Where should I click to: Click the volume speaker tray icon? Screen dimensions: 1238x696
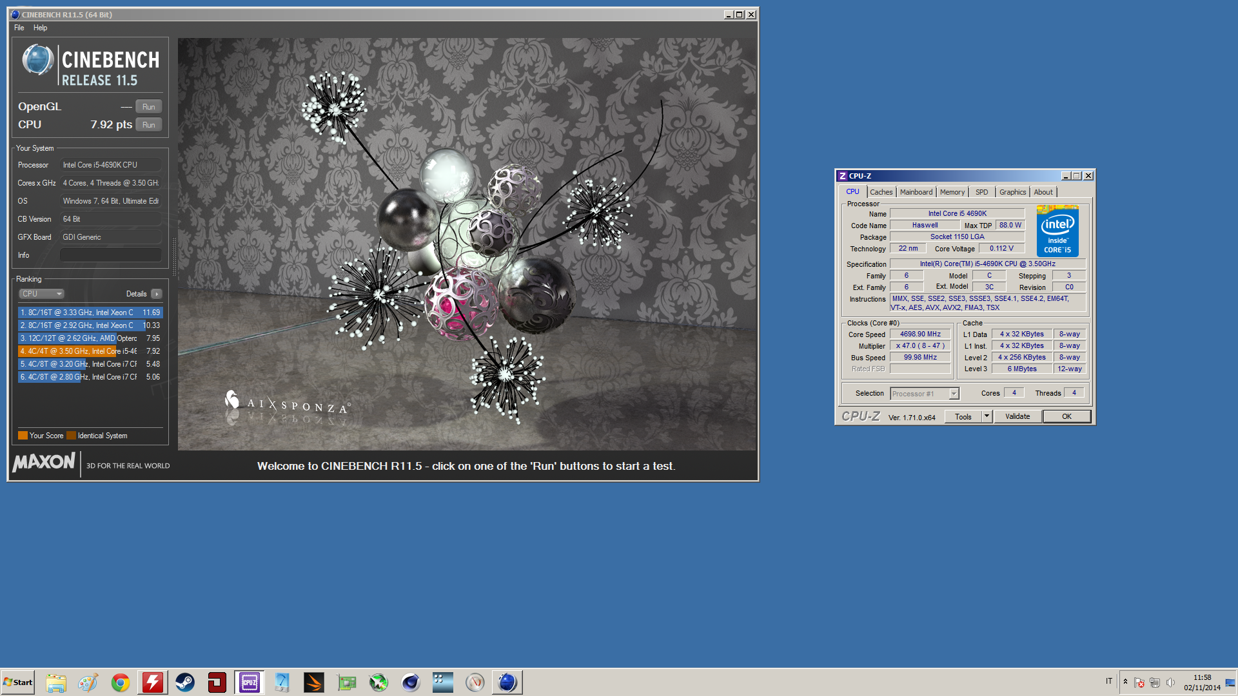pyautogui.click(x=1170, y=682)
